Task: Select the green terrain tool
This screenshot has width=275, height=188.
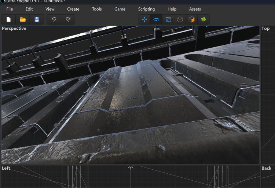Action: click(203, 19)
